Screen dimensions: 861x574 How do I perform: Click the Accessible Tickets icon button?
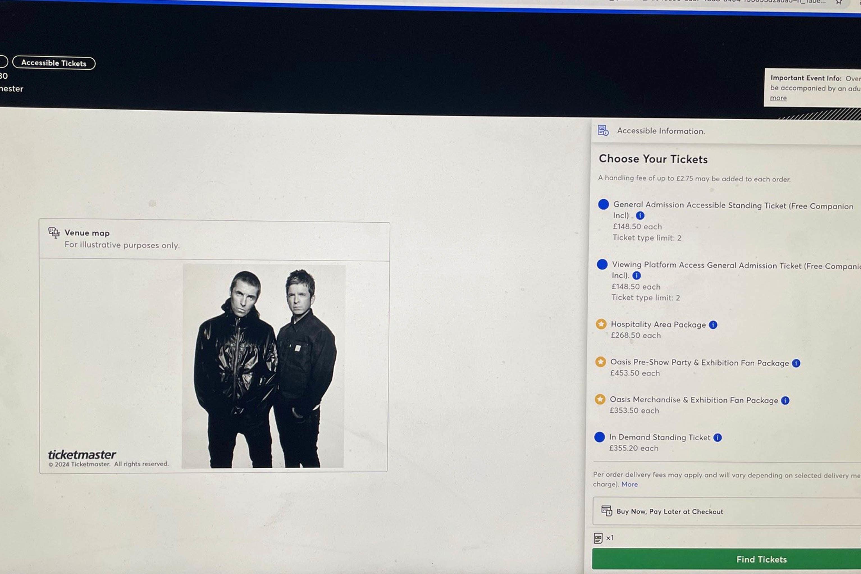pos(53,63)
